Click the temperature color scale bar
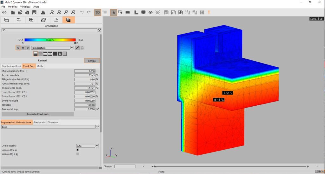The height and width of the screenshot is (174, 325). (50, 40)
